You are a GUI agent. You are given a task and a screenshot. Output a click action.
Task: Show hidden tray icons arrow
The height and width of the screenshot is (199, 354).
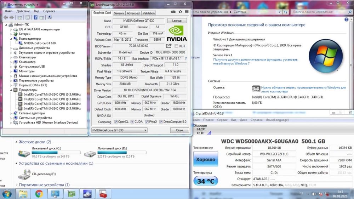[x=308, y=194]
